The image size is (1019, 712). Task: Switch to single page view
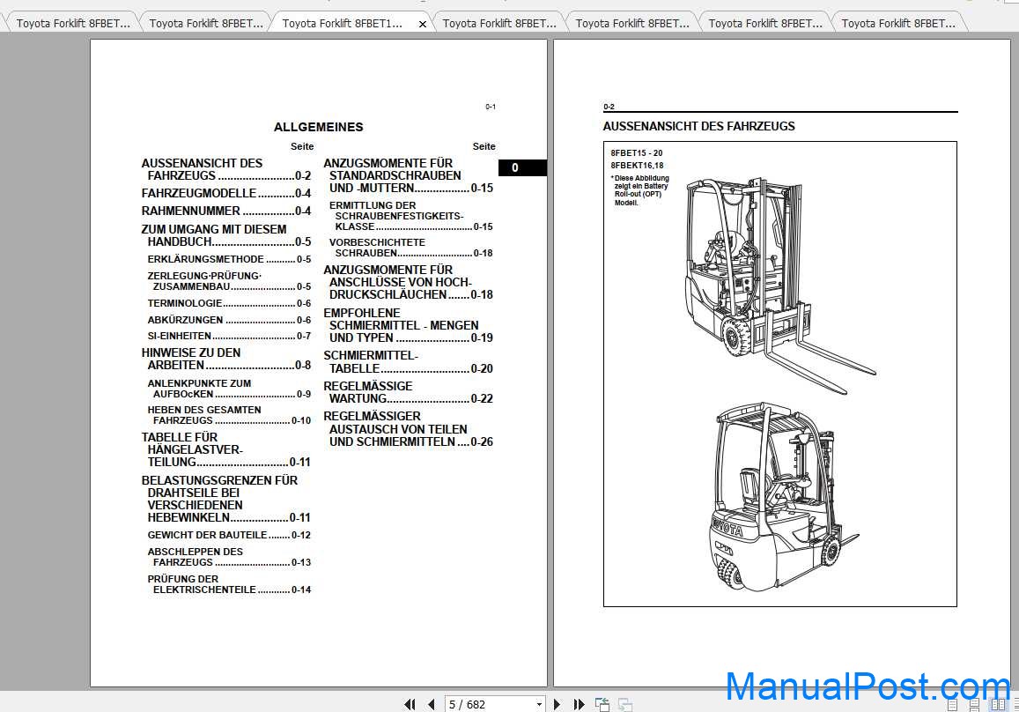pos(952,705)
